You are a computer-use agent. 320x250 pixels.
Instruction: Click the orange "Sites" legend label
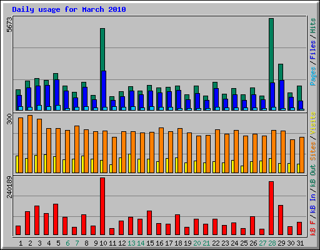point(313,151)
